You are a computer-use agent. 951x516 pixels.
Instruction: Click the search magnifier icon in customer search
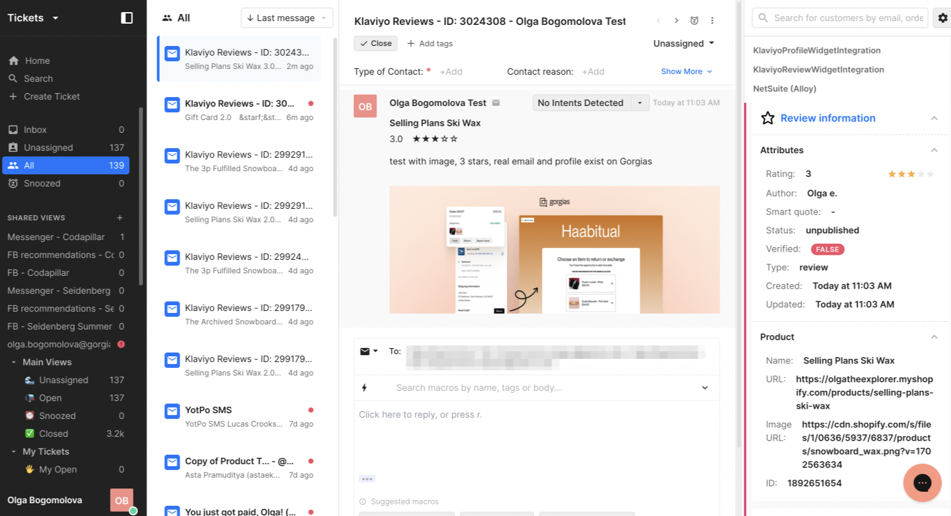tap(763, 18)
